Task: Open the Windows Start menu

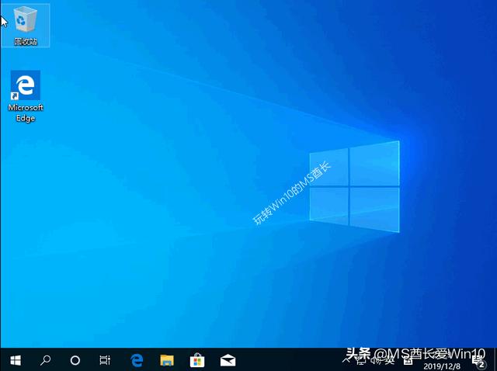Action: tap(16, 360)
